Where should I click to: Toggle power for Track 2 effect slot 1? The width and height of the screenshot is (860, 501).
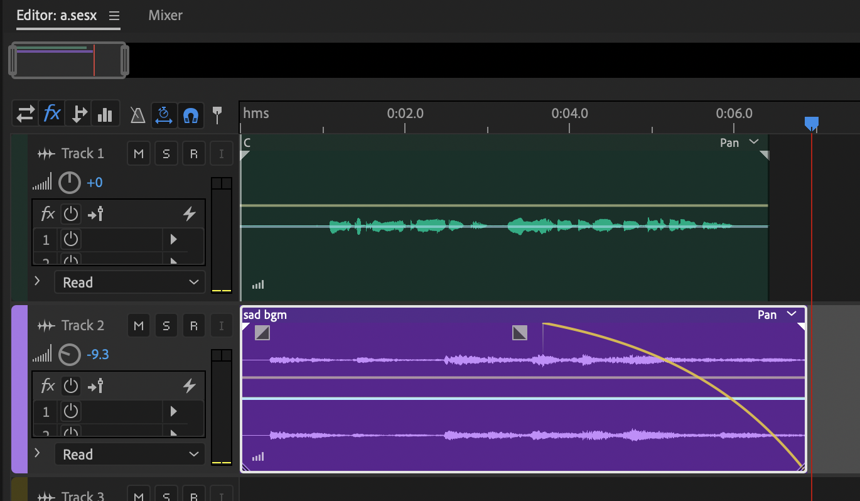point(71,411)
